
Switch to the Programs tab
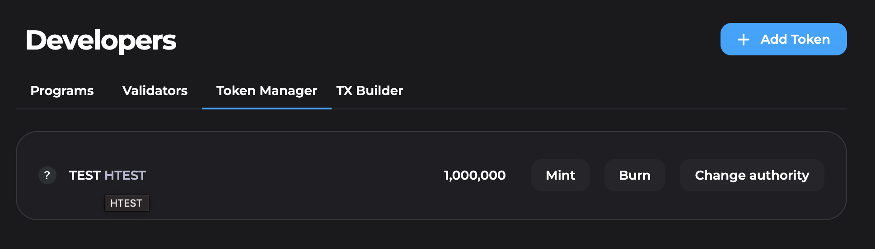coord(62,91)
